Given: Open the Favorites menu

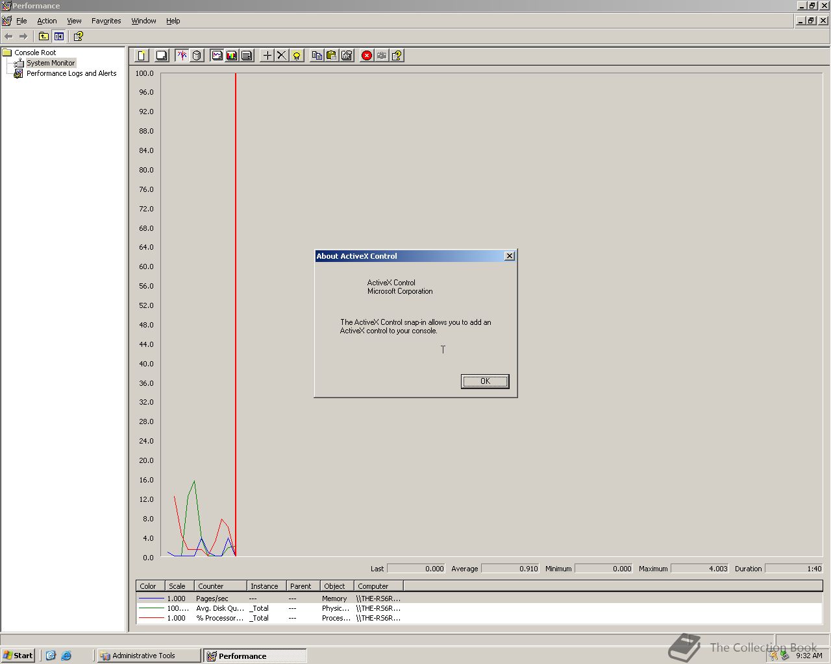Looking at the screenshot, I should click(106, 21).
